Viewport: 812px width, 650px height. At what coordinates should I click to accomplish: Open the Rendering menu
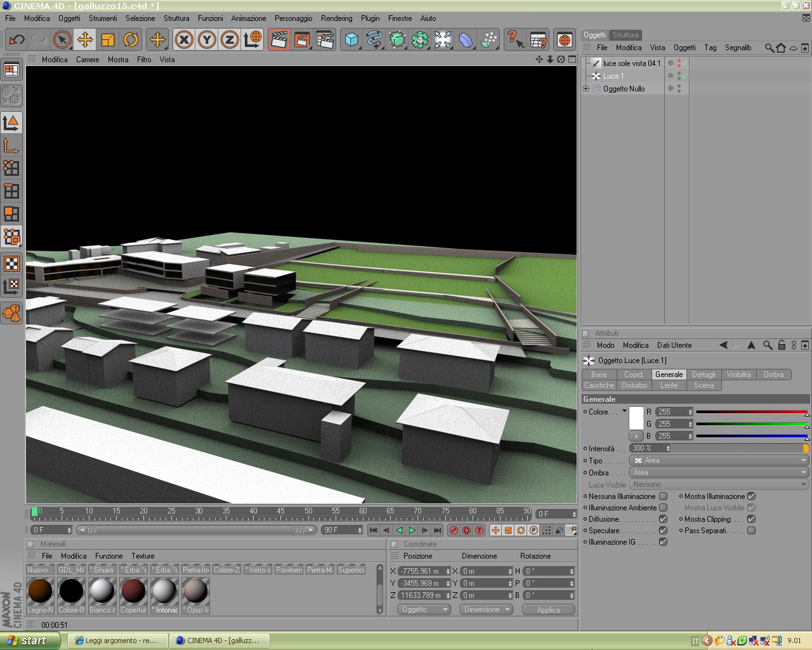point(336,18)
